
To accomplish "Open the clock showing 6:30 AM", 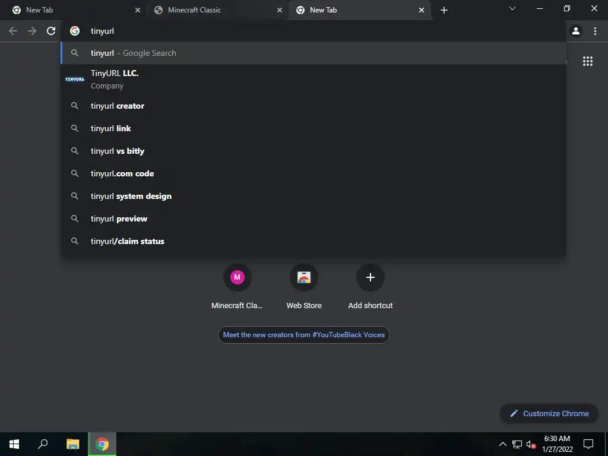I will (557, 444).
